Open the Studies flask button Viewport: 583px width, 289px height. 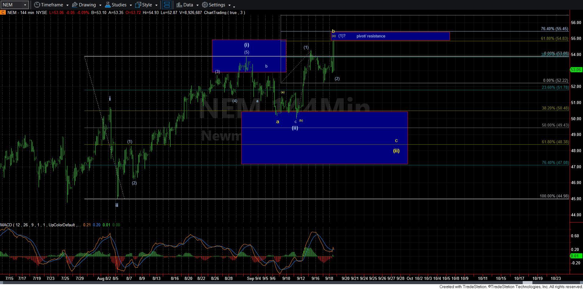pyautogui.click(x=115, y=5)
